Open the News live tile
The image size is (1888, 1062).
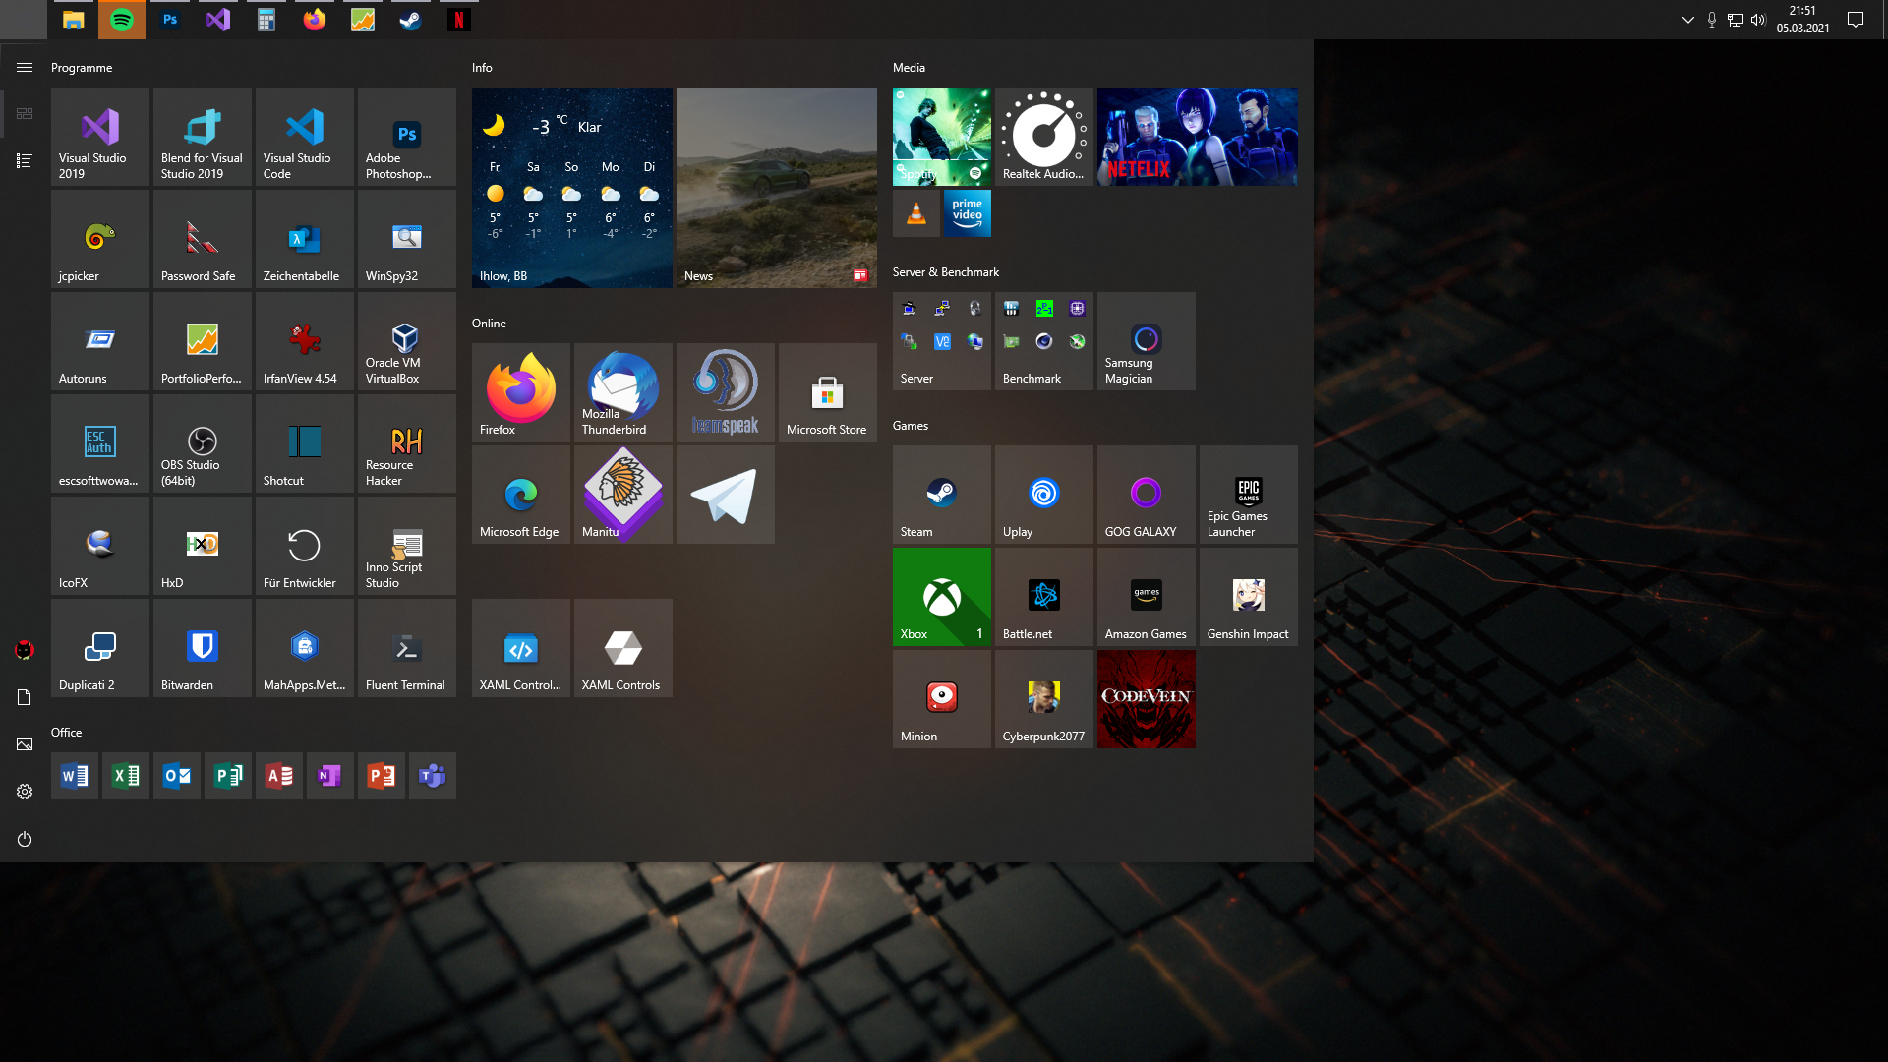coord(777,188)
